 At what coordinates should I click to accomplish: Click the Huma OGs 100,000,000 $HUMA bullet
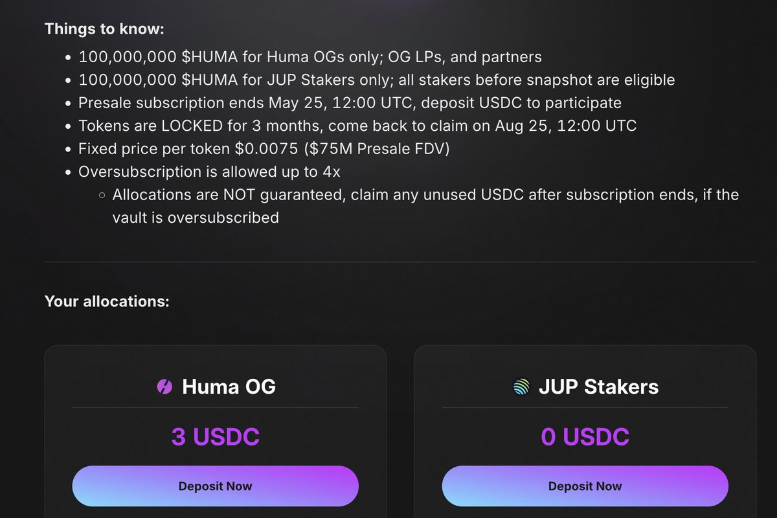[x=310, y=57]
